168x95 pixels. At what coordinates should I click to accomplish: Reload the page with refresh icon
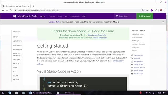pos(11,11)
